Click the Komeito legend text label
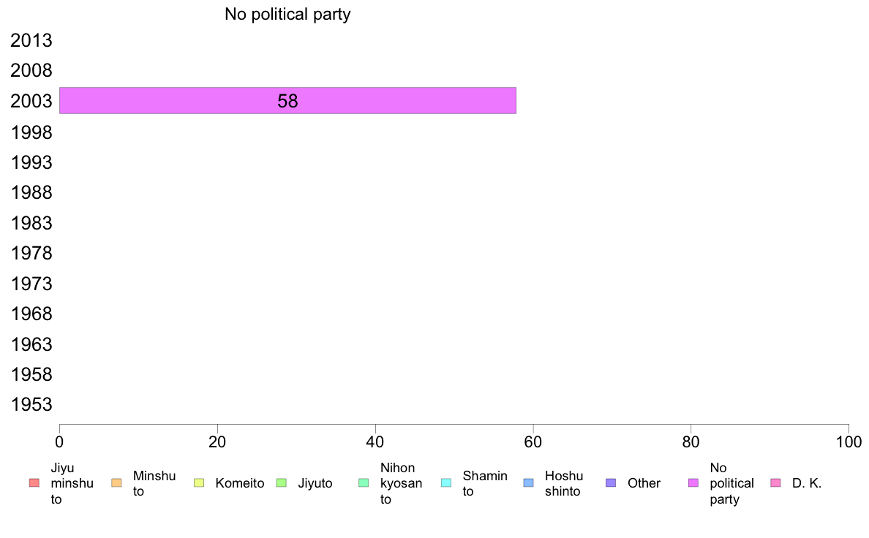Viewport: 869px width, 538px height. (239, 483)
